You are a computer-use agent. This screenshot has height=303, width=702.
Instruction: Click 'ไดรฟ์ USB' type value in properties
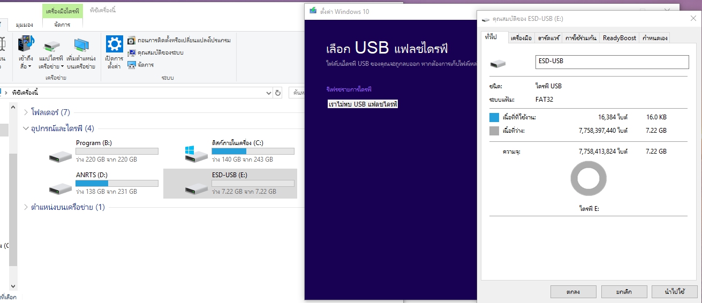coord(548,86)
